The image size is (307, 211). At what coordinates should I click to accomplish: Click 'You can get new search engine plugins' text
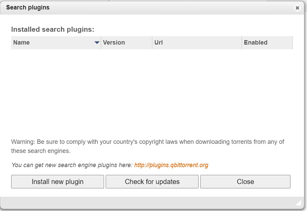[x=72, y=165]
